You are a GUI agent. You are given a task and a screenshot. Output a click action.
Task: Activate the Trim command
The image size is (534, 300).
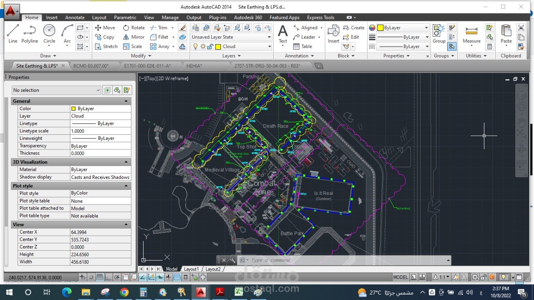159,28
